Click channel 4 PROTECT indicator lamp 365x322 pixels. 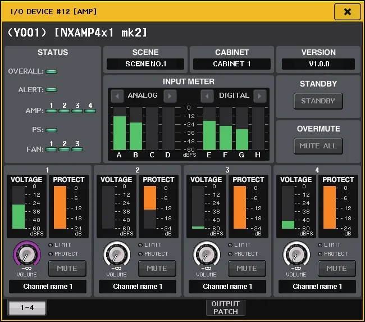tap(320, 254)
